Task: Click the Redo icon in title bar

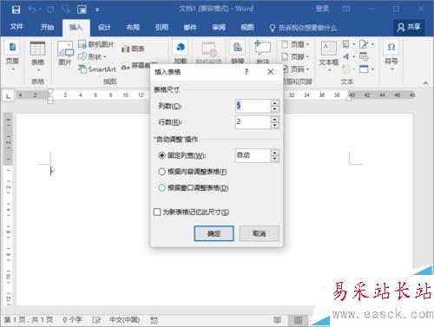Action: pos(50,10)
